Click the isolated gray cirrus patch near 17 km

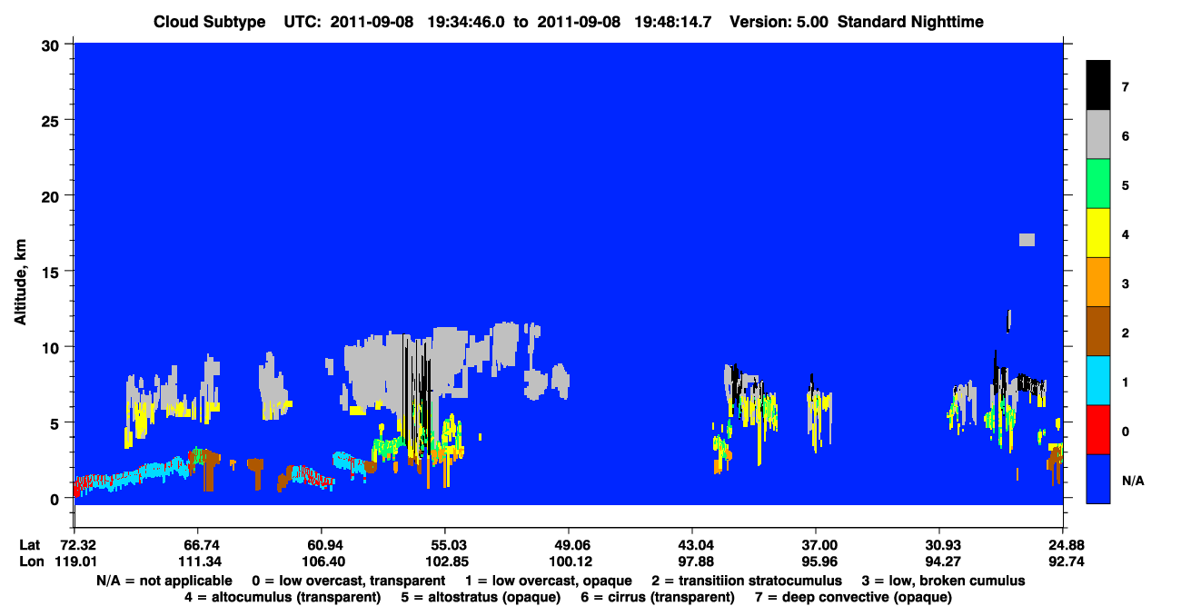pyautogui.click(x=1027, y=240)
